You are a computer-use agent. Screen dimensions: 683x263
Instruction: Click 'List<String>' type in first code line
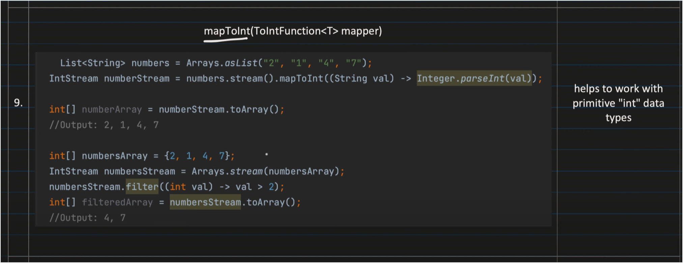[x=92, y=63]
